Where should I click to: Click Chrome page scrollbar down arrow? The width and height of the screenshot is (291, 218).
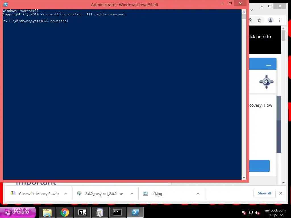coord(283,183)
